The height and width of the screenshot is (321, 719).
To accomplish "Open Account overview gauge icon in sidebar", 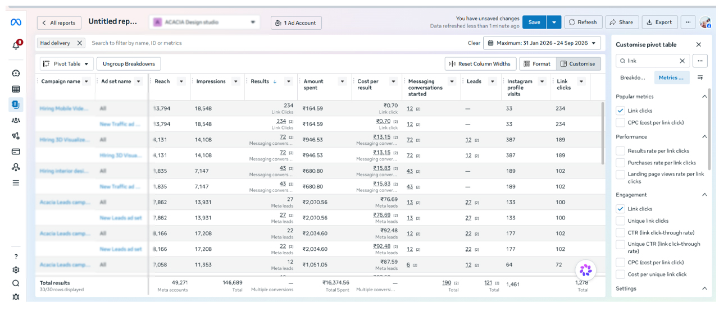I will [16, 73].
